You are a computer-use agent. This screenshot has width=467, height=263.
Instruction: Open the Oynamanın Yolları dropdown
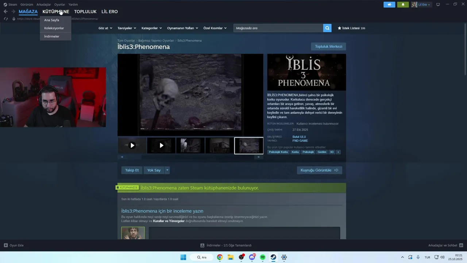point(182,28)
